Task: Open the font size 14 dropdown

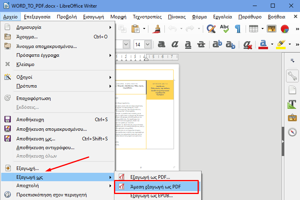Action: (148, 44)
